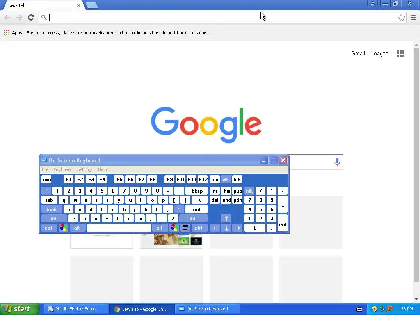
Task: Open the Google apps grid icon
Action: click(x=400, y=53)
